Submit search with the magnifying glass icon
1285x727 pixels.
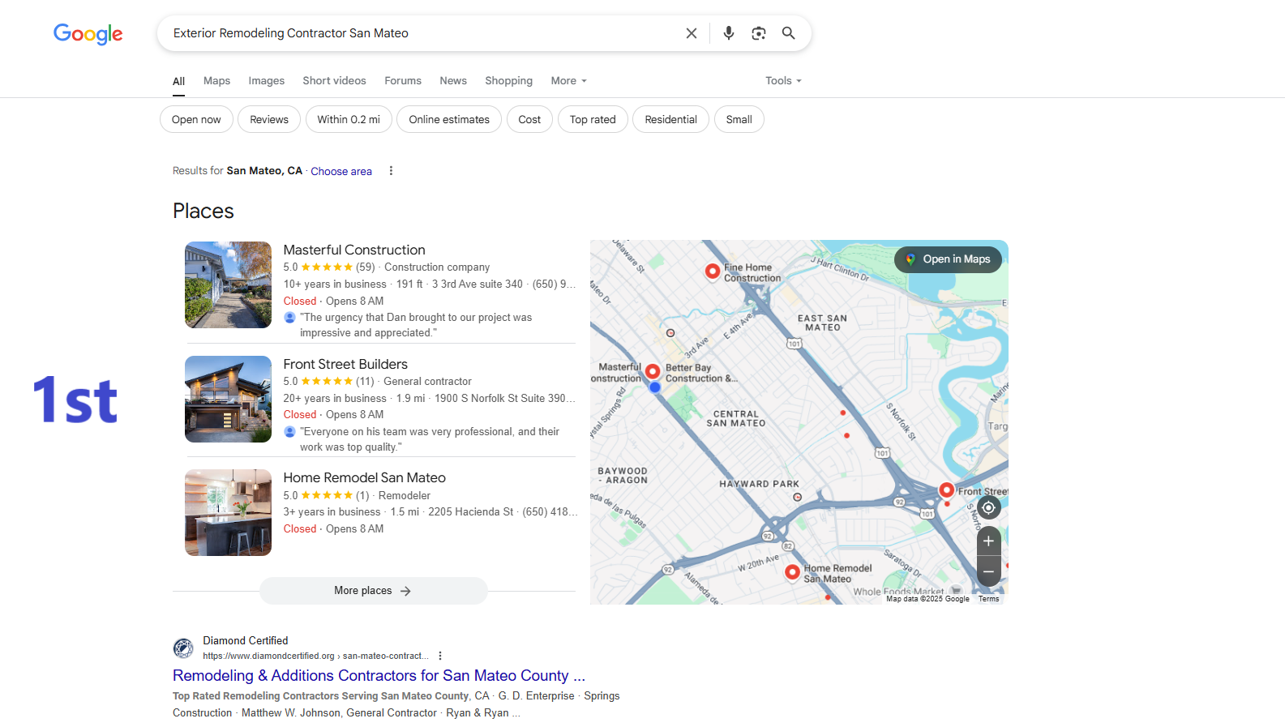788,33
